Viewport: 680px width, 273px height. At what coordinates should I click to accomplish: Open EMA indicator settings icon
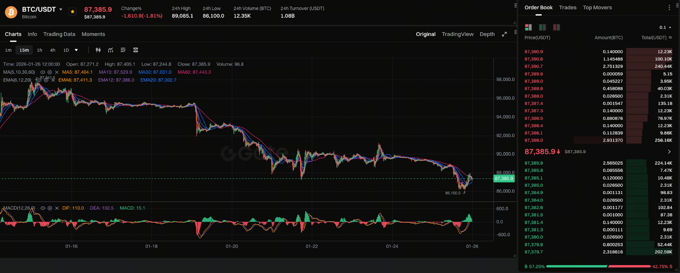[x=46, y=80]
